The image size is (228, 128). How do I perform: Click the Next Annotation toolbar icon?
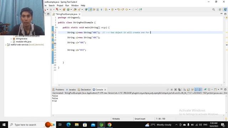(x=106, y=10)
